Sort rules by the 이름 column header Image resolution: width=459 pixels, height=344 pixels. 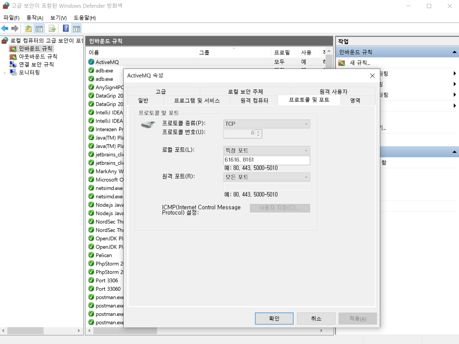pyautogui.click(x=141, y=52)
